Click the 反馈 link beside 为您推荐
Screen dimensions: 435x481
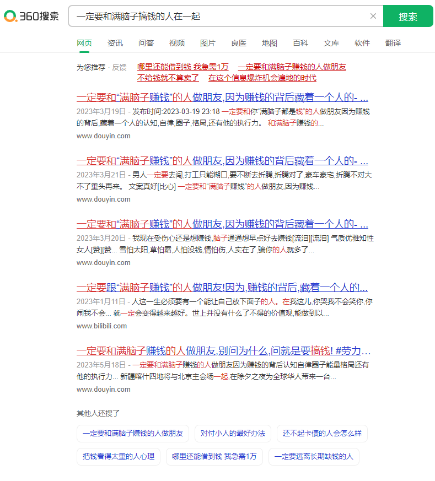119,67
